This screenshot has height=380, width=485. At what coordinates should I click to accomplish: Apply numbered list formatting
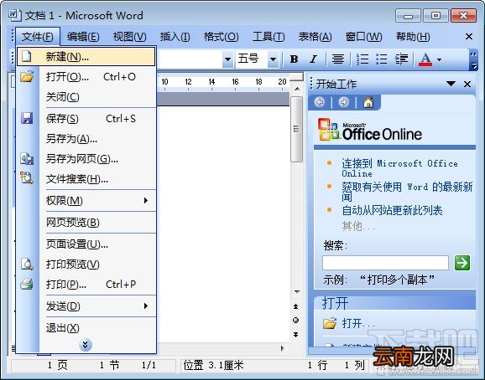362,59
